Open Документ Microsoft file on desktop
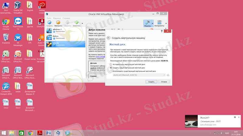 click(x=30, y=105)
